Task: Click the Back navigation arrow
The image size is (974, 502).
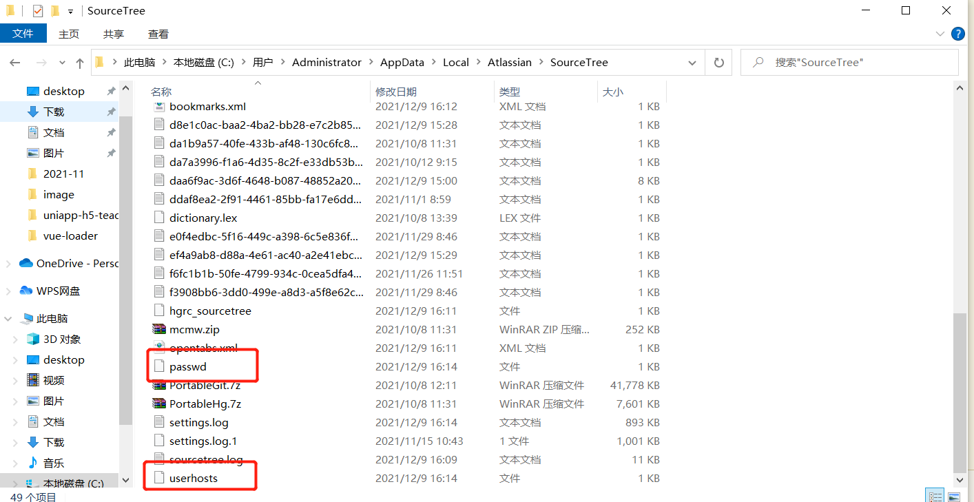Action: [15, 63]
